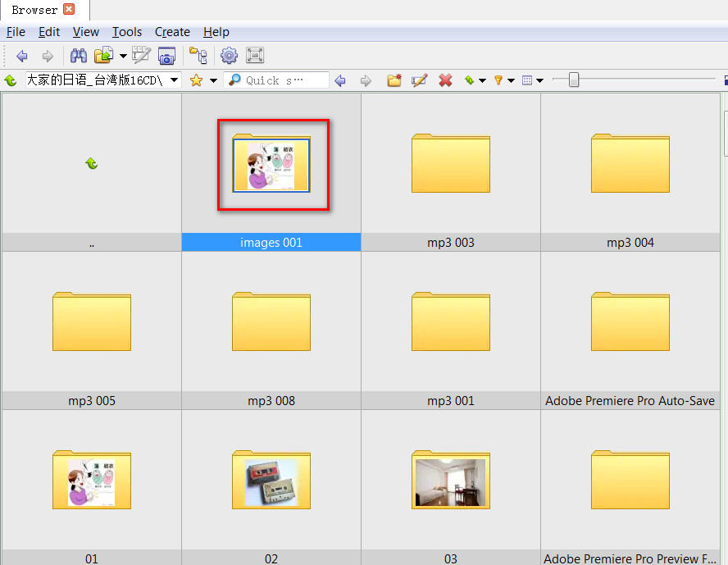Screen dimensions: 728x565
Task: Click the open folder with image icon
Action: click(104, 55)
